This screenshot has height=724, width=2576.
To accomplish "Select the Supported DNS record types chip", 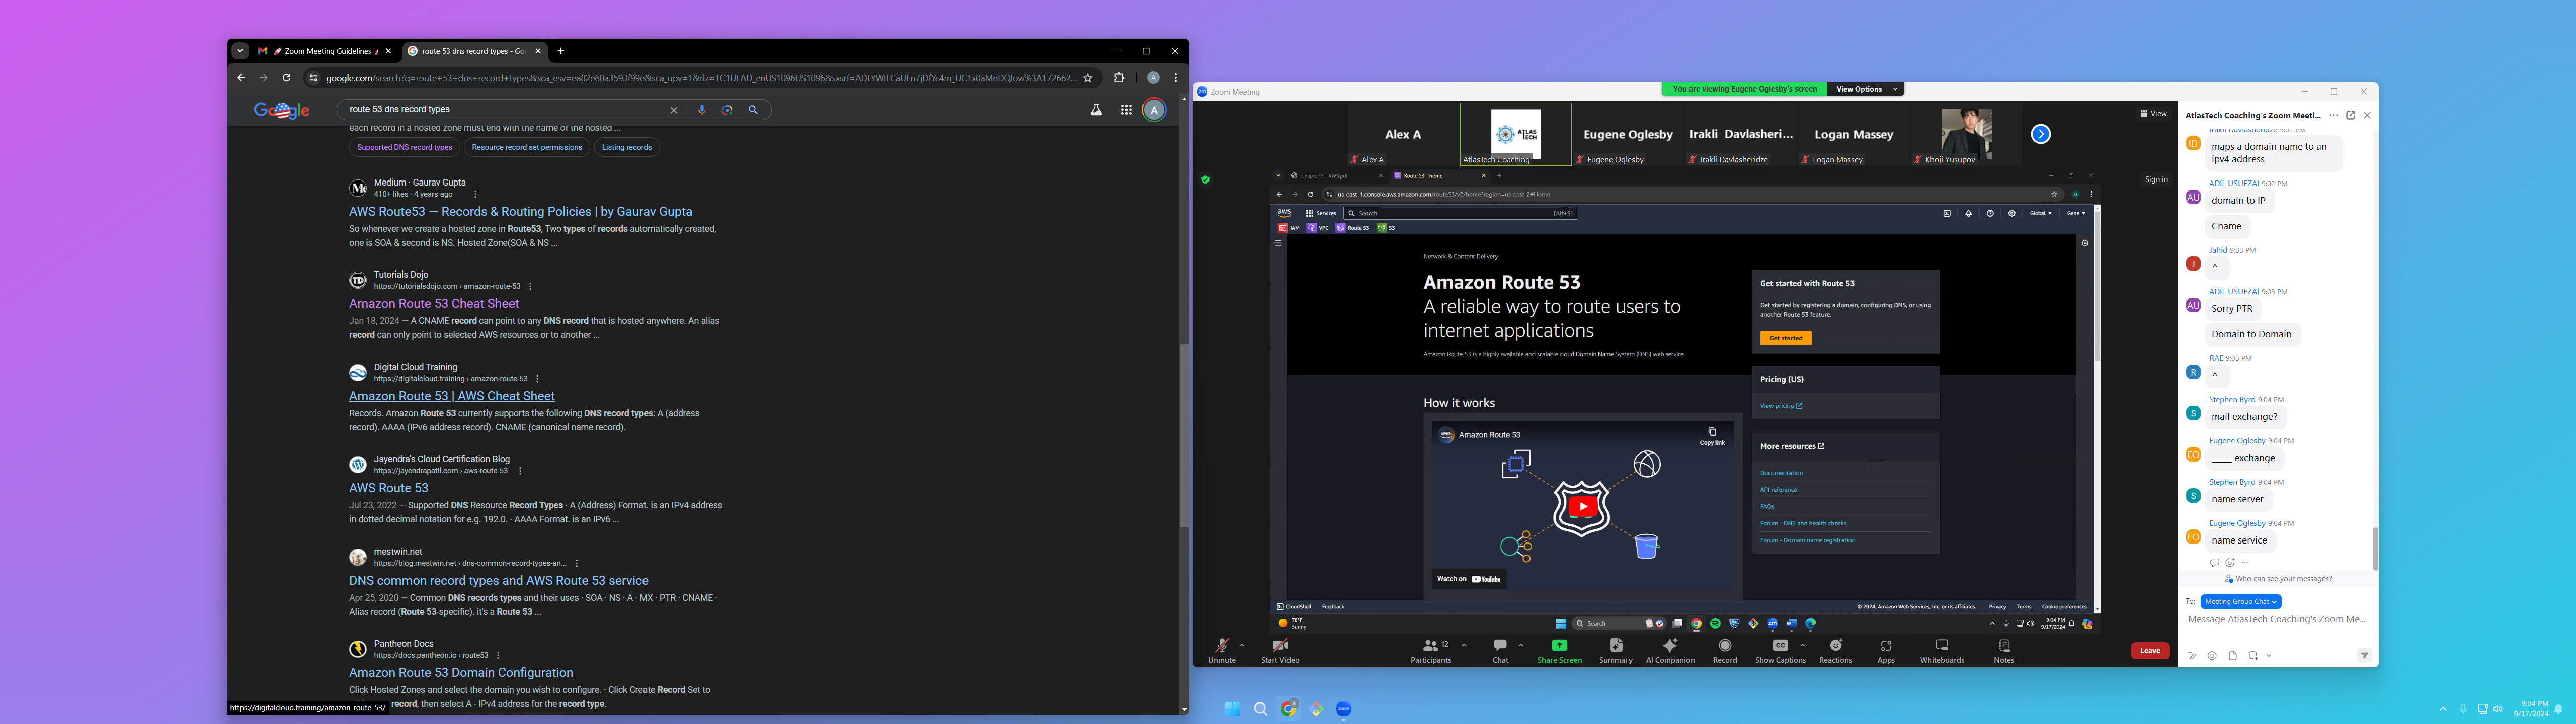I will click(404, 147).
